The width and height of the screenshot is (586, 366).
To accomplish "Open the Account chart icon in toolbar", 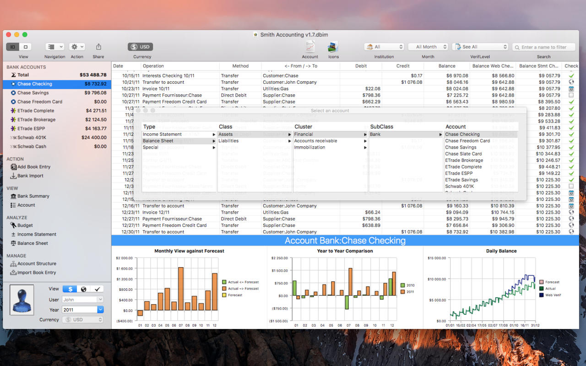I will click(310, 47).
